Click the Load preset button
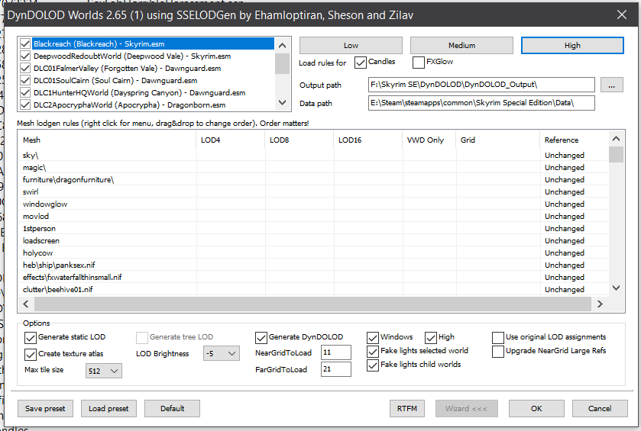 [108, 409]
